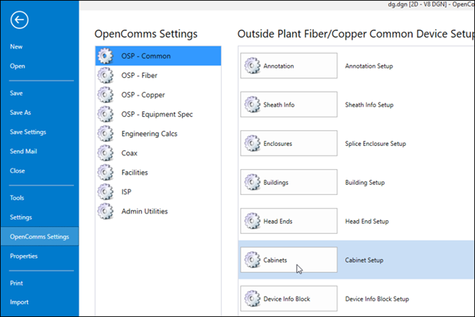
Task: Click the Facilities gear icon
Action: (106, 172)
